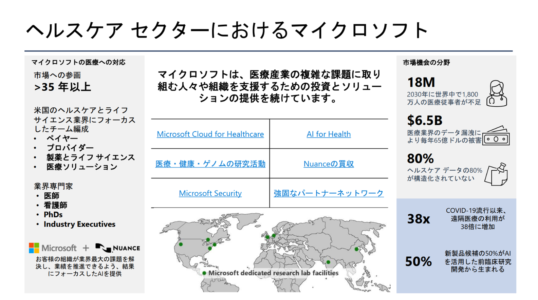Click the green legend dot for research labs
Image resolution: width=538 pixels, height=300 pixels.
[x=204, y=273]
